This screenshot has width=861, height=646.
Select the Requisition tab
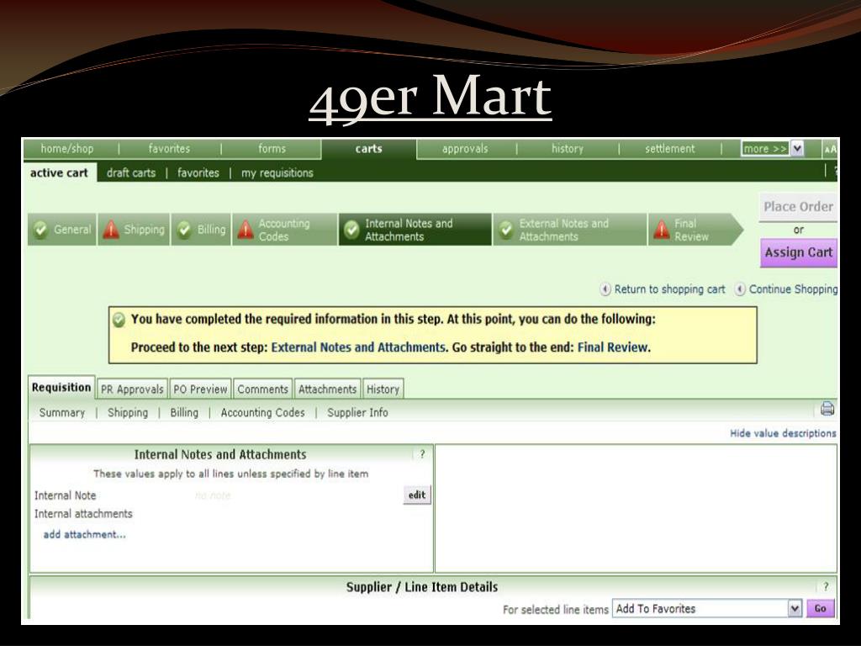(61, 387)
